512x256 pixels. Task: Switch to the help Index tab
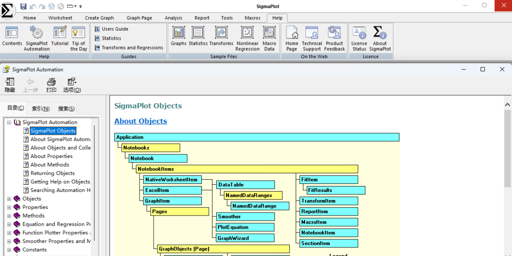[x=41, y=109]
